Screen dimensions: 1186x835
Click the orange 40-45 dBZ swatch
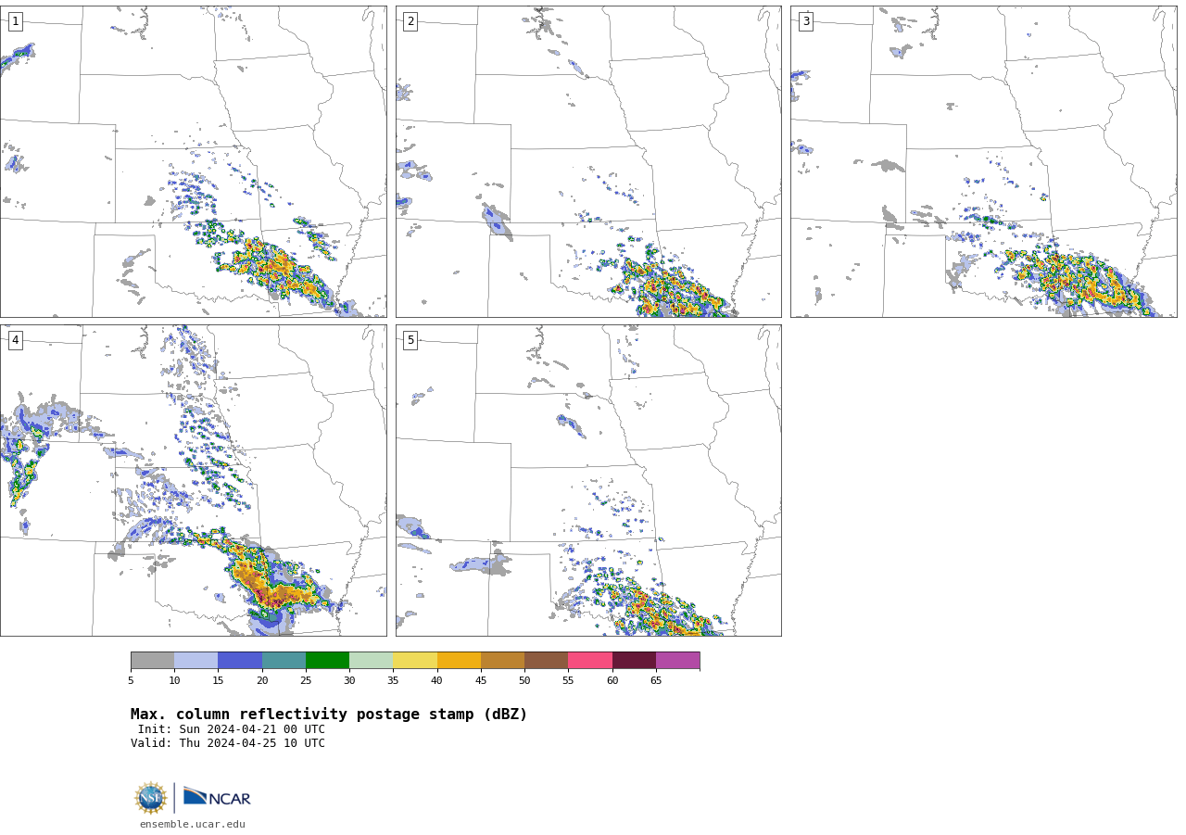click(459, 661)
